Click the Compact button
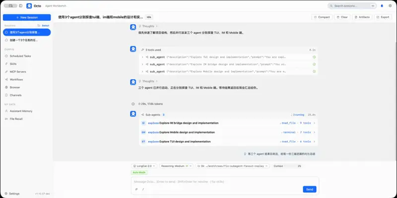The height and width of the screenshot is (198, 397). [322, 17]
